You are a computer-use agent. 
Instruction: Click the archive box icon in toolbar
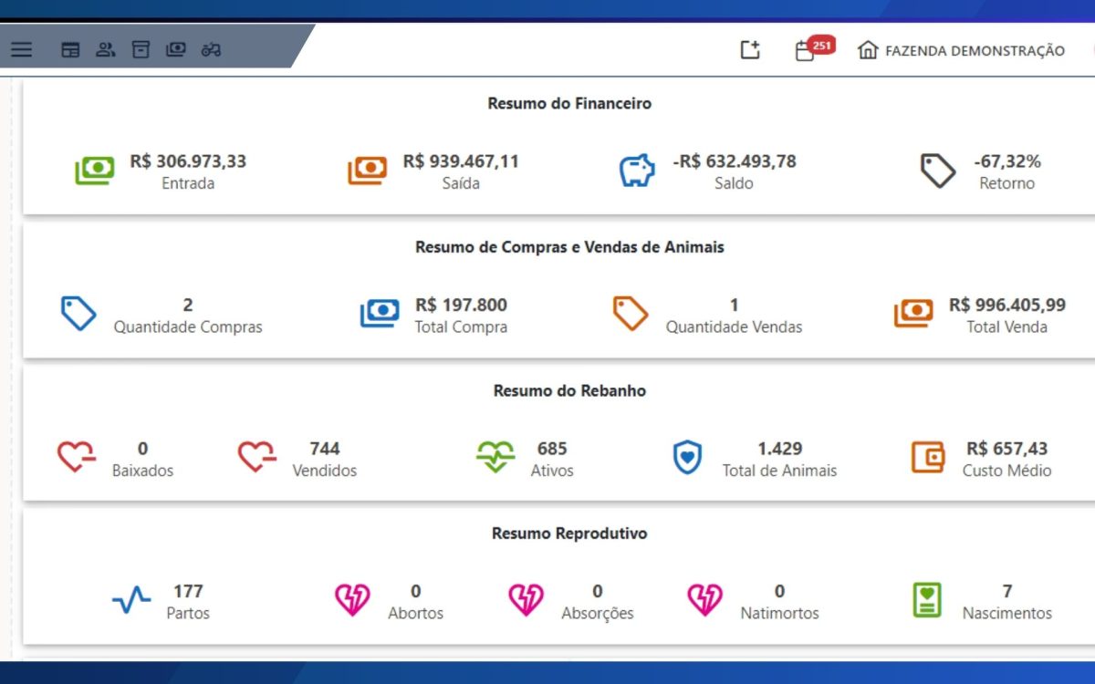tap(141, 49)
